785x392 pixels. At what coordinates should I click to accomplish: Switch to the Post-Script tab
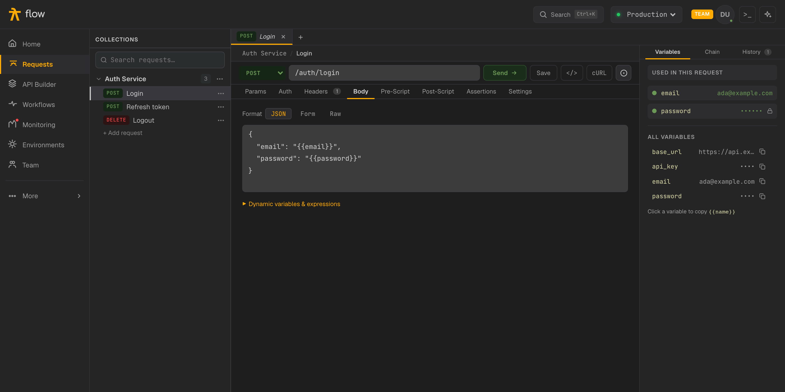[x=438, y=92]
